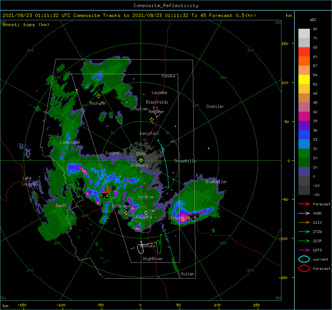This screenshot has width=332, height=310.
Task: Click the -100 tick on bottom km axis
Action: (61, 305)
